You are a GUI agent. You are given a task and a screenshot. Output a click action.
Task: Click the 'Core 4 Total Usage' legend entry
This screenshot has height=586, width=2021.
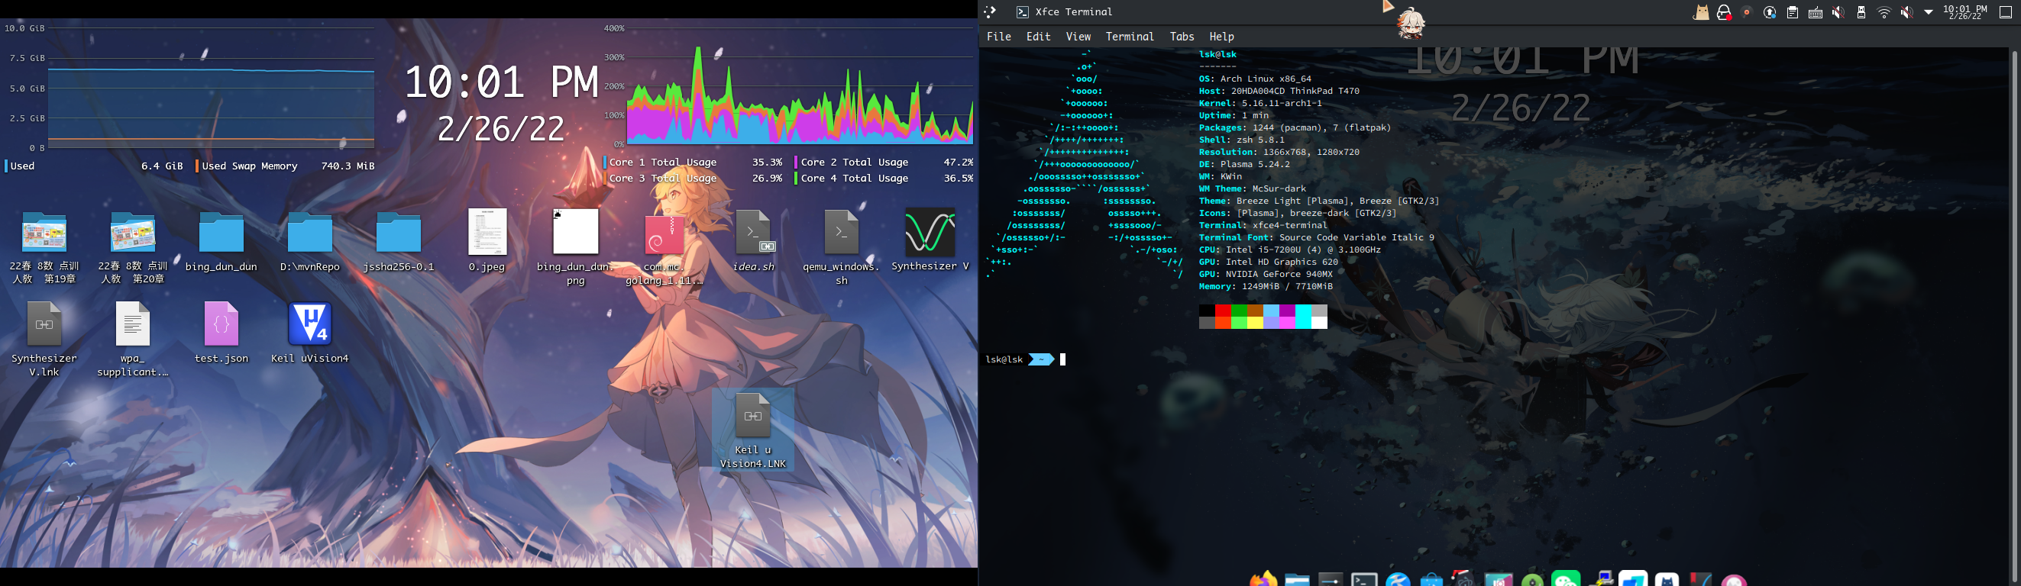pos(855,179)
